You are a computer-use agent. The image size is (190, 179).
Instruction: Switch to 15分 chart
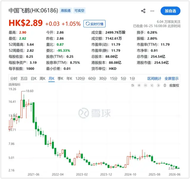coord(114,79)
